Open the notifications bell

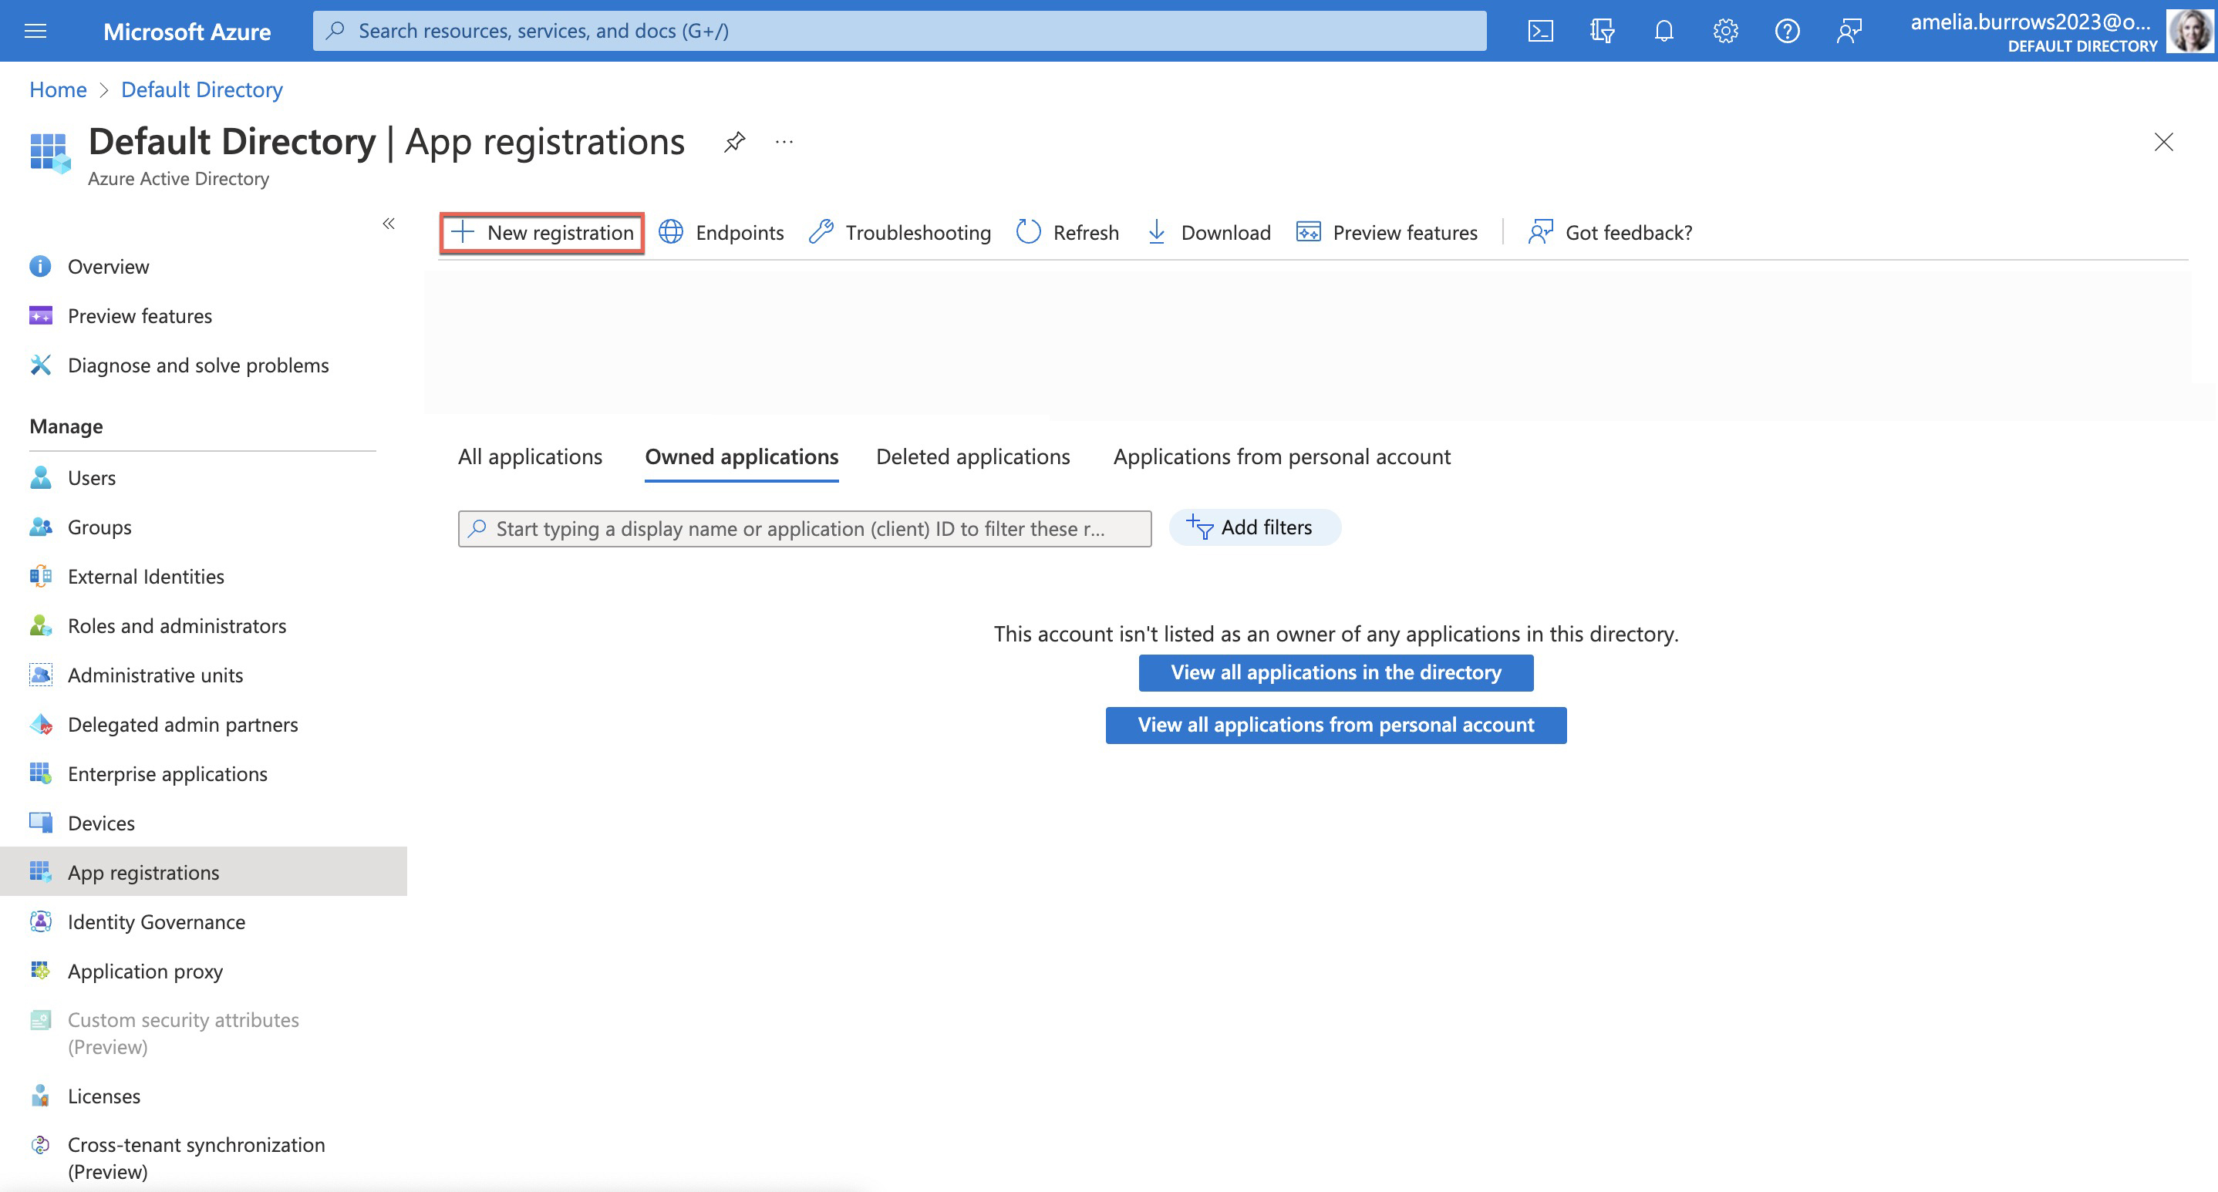tap(1663, 31)
